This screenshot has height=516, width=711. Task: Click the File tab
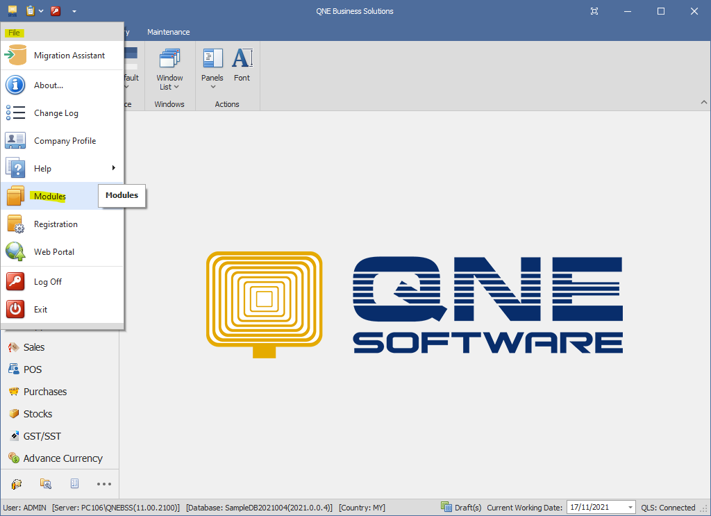tap(14, 33)
